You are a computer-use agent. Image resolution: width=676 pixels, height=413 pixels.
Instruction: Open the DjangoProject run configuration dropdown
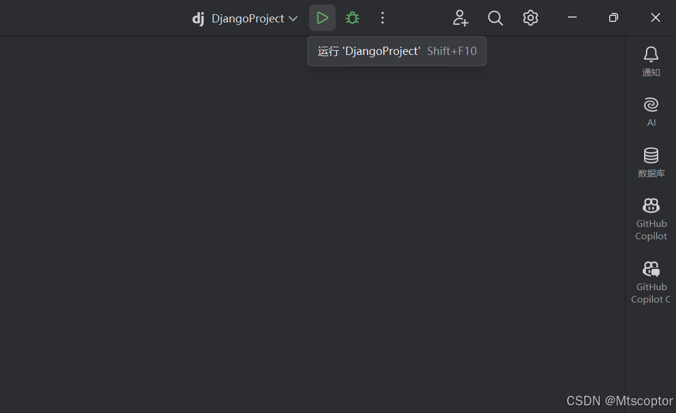pos(245,18)
